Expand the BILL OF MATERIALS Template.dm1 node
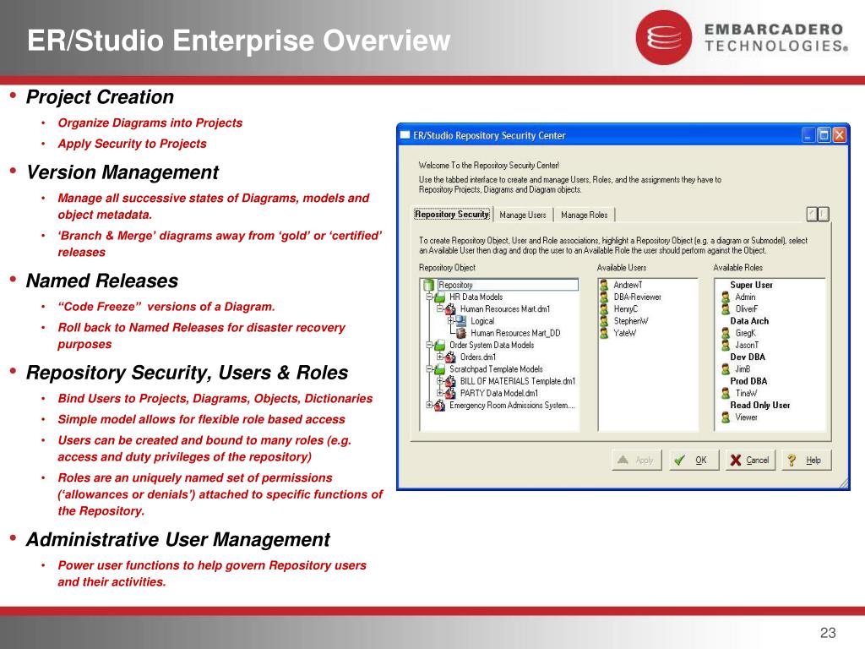Screen dimensions: 865x649 [439, 381]
